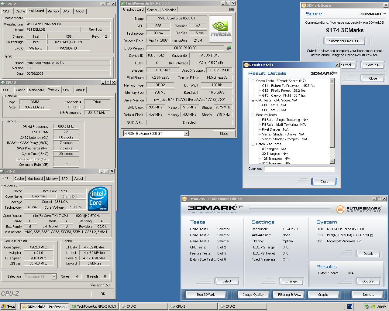Click Close in Result Details window
This screenshot has height=311, width=389.
pyautogui.click(x=324, y=182)
